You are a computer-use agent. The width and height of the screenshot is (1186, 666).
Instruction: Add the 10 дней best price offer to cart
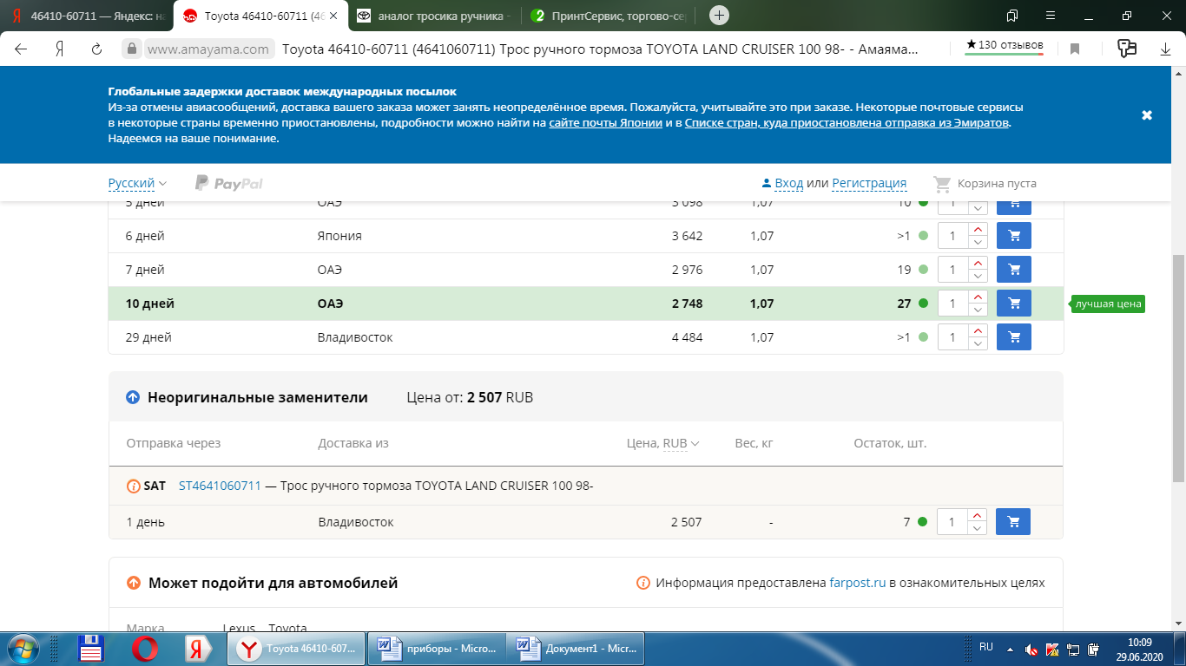tap(1013, 304)
